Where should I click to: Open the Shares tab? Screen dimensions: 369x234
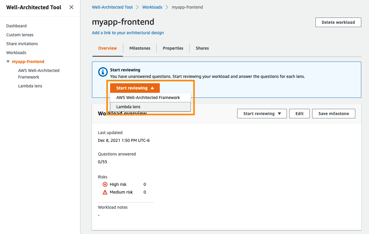click(x=202, y=48)
